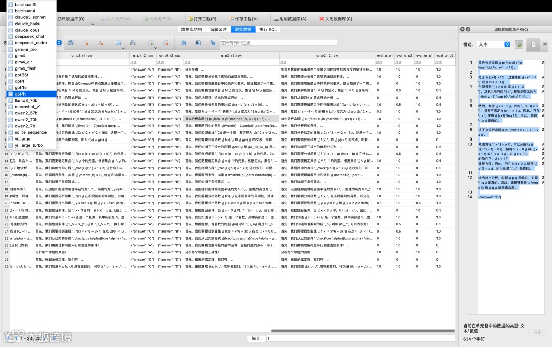Show more cell editor toolbar actions

click(545, 44)
